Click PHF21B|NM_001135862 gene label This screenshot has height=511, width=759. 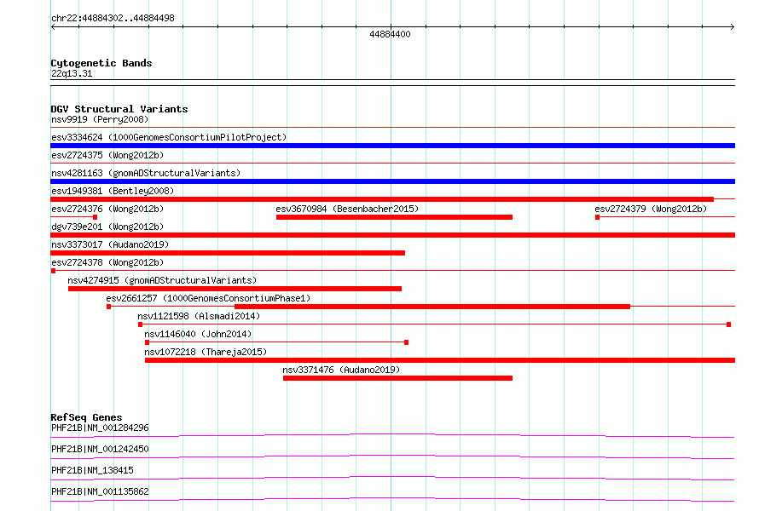[x=100, y=491]
